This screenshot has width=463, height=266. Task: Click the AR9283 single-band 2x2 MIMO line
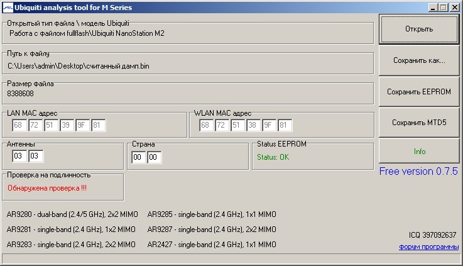pos(71,245)
